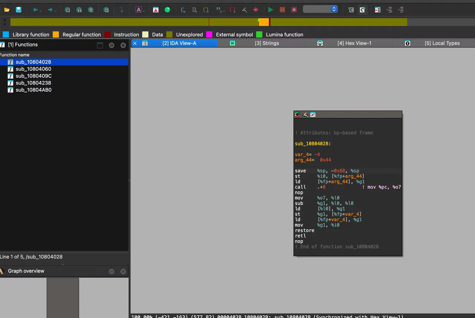Image resolution: width=475 pixels, height=318 pixels.
Task: Click the 'Function name' column header
Action: (64, 55)
